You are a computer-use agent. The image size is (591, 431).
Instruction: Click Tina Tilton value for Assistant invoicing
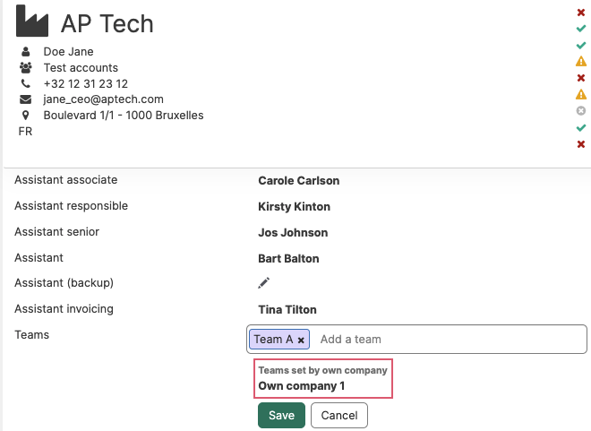pos(287,309)
